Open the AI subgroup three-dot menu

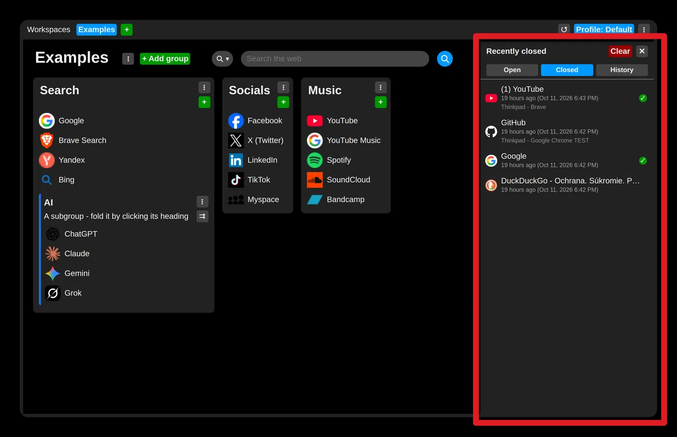203,202
